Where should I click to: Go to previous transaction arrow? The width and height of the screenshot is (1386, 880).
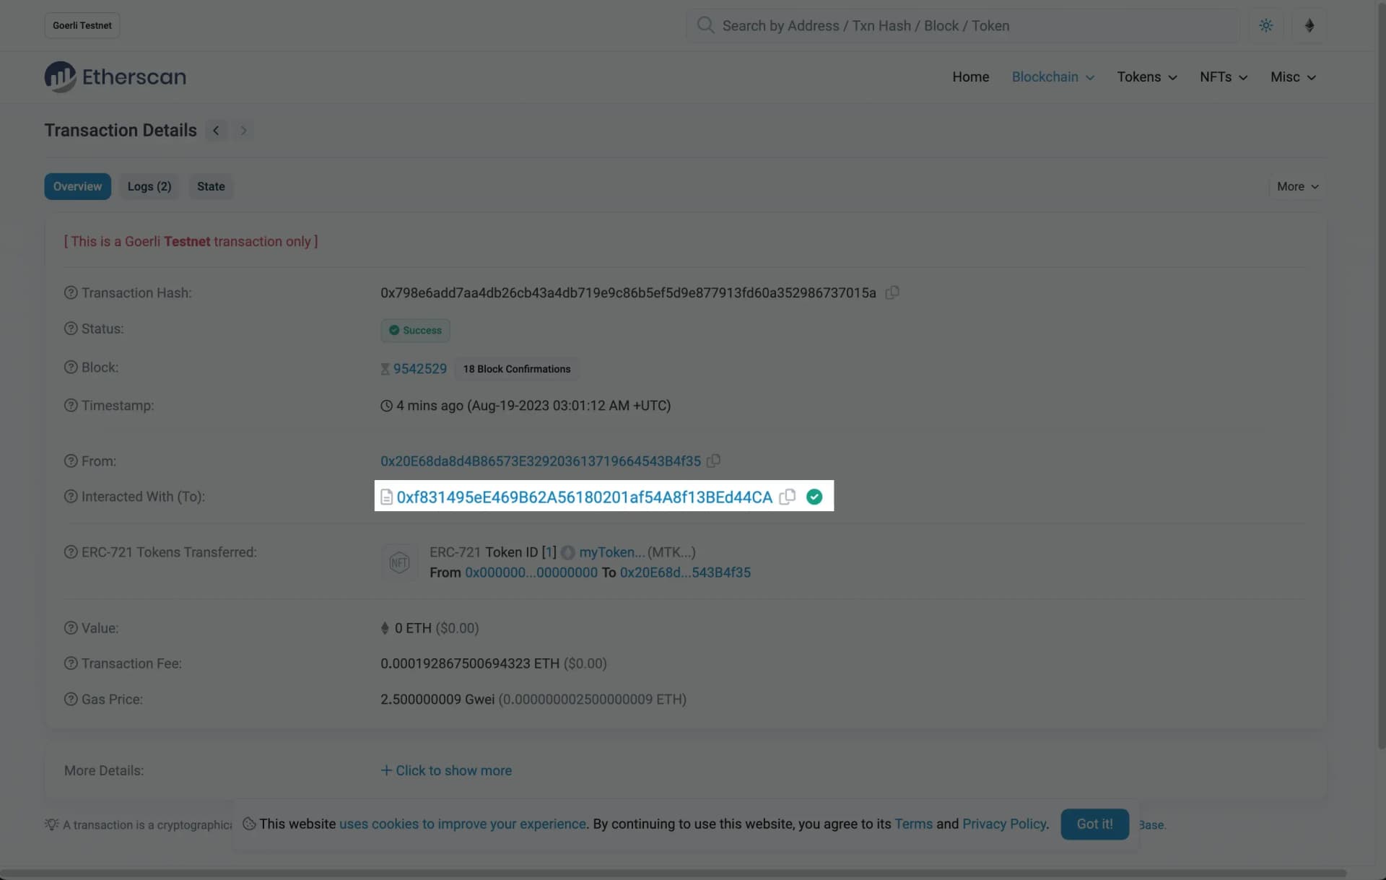[x=216, y=131]
